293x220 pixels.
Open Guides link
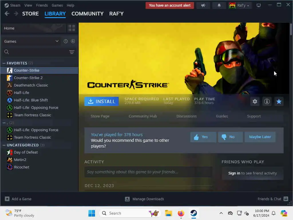tap(222, 116)
